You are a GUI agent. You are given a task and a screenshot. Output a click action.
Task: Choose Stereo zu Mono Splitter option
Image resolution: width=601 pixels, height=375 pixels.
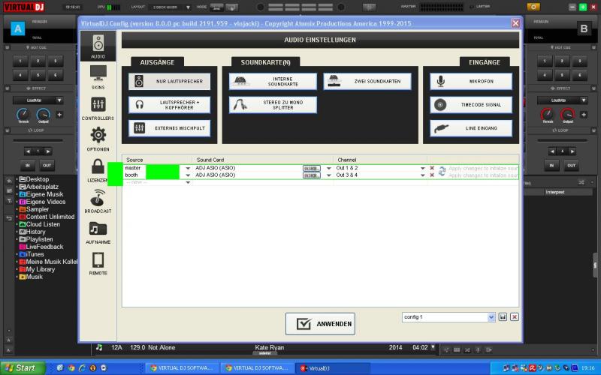[273, 105]
